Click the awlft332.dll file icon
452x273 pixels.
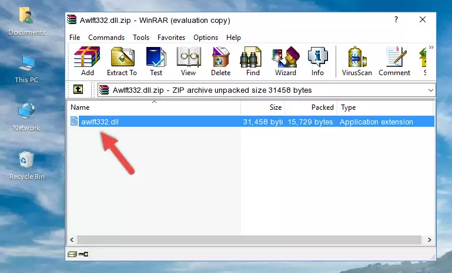pos(74,122)
